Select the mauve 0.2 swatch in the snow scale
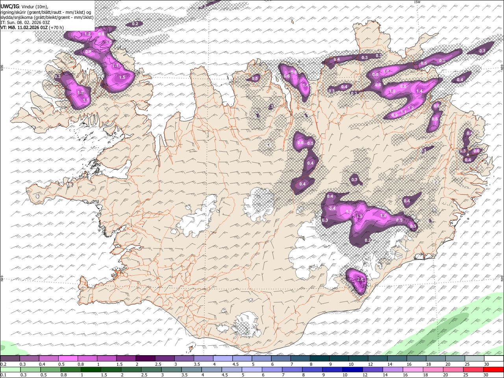This screenshot has width=504, height=378. [x=10, y=358]
